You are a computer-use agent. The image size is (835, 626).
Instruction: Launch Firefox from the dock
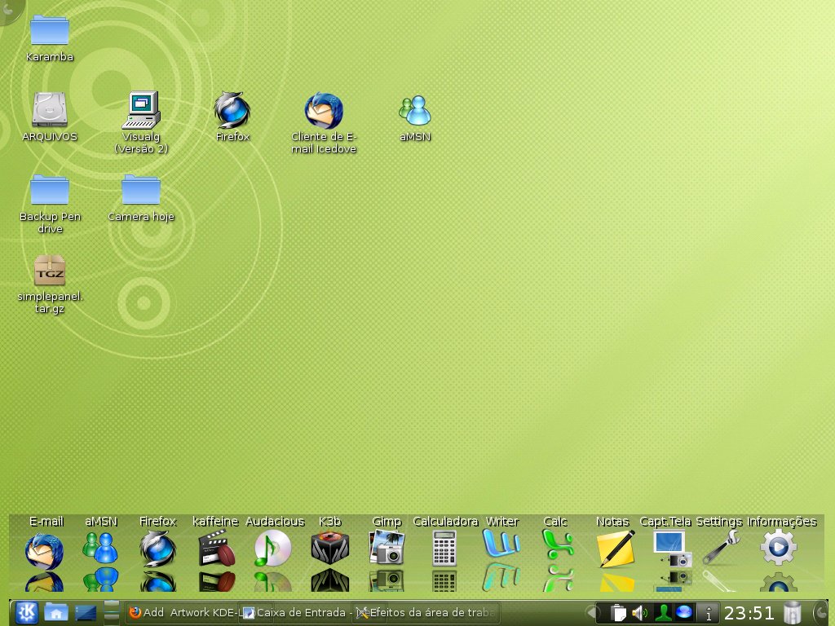pyautogui.click(x=157, y=549)
